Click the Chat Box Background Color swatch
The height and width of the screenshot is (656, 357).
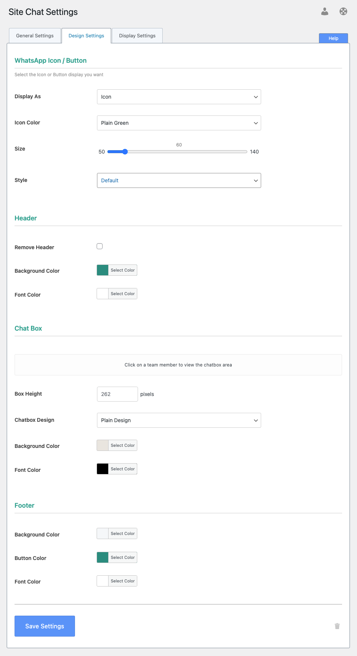click(x=103, y=445)
